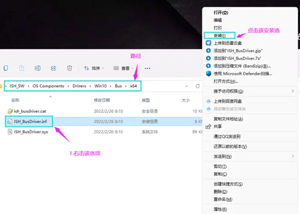Choose 复制(C) in the context menu
The image size is (300, 214).
(x=220, y=174)
